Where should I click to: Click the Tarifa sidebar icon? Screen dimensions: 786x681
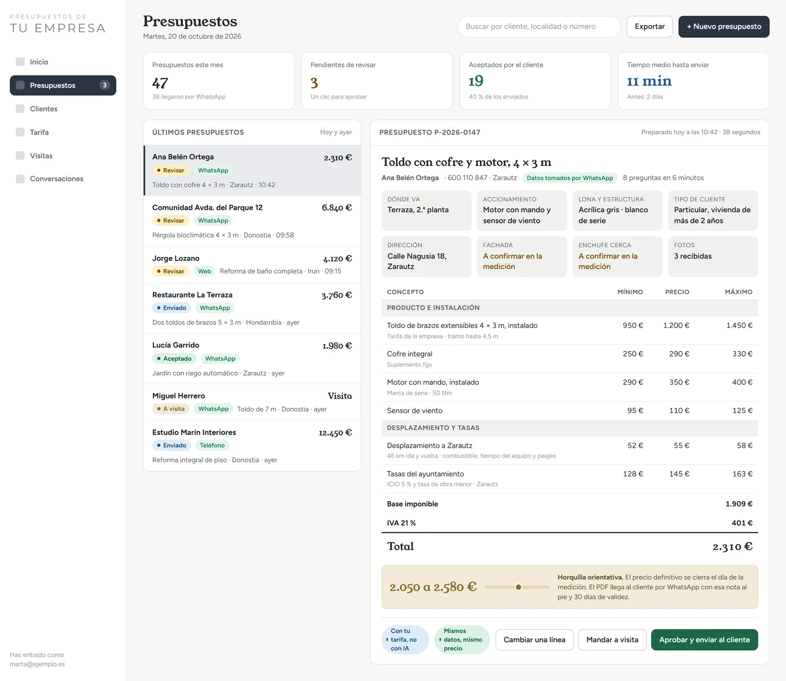pos(20,132)
